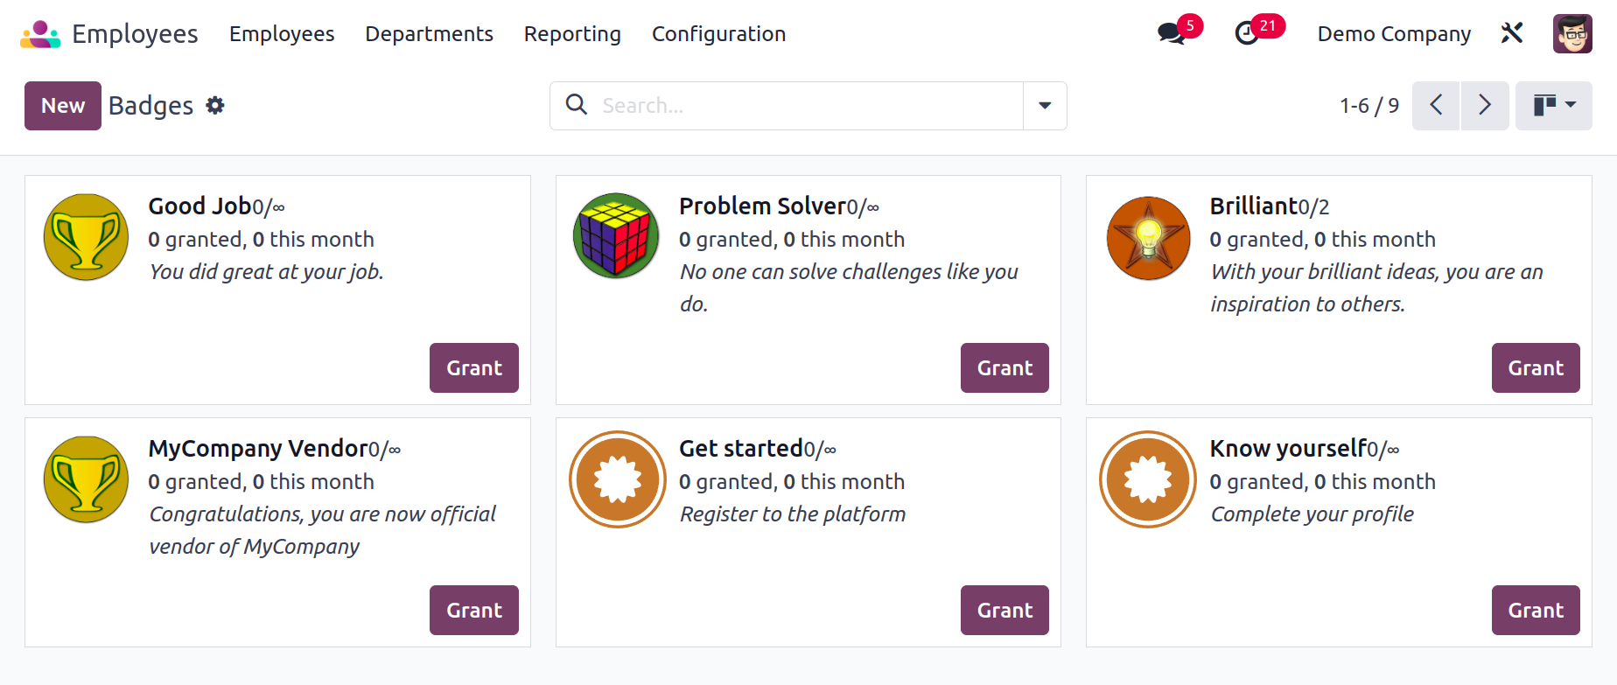The width and height of the screenshot is (1617, 685).
Task: Expand the search options dropdown arrow
Action: tap(1045, 106)
